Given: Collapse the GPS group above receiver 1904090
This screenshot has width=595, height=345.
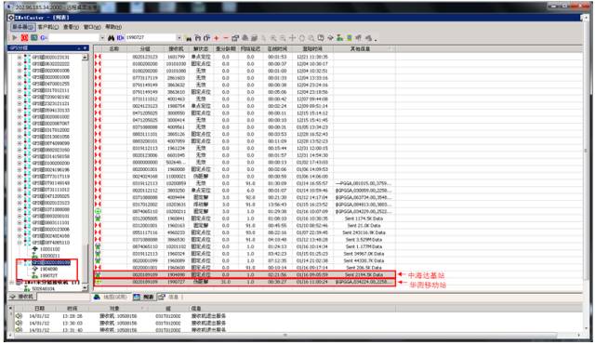Looking at the screenshot, I should click(20, 262).
